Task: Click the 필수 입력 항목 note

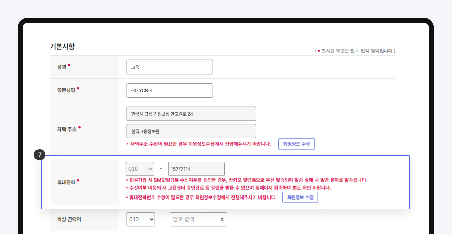Action: click(x=355, y=51)
